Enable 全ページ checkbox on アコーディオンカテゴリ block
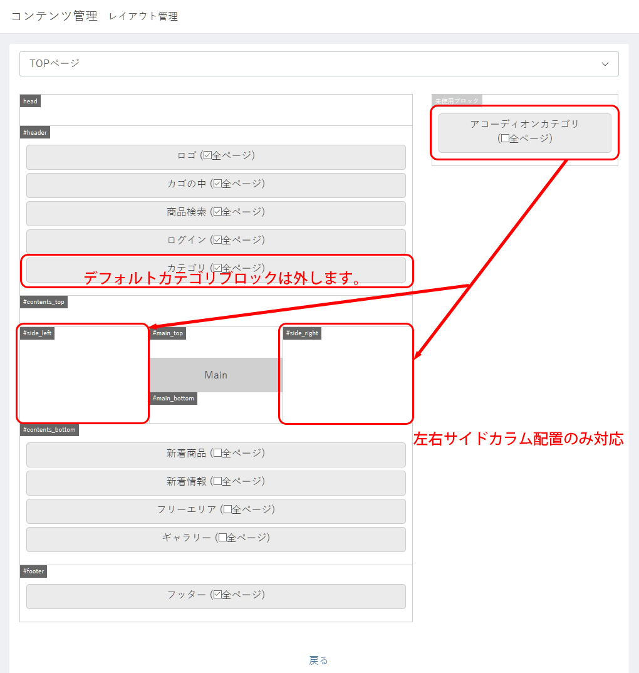The width and height of the screenshot is (639, 673). point(505,138)
